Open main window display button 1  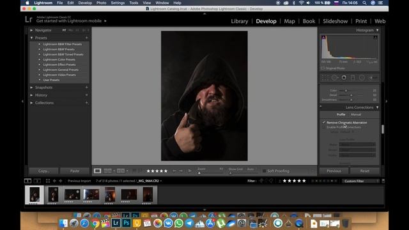(27, 181)
